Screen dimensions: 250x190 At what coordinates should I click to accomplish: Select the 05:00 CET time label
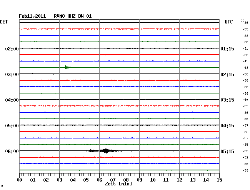[12, 126]
